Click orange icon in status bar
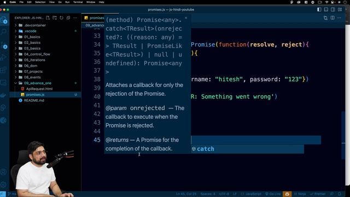 [x=287, y=194]
